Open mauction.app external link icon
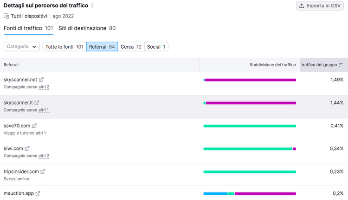Viewport: 348px width, 200px height. (38, 194)
